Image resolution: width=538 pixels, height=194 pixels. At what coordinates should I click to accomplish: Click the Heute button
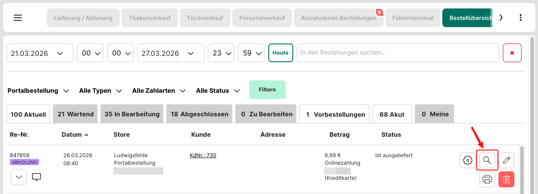tap(280, 53)
